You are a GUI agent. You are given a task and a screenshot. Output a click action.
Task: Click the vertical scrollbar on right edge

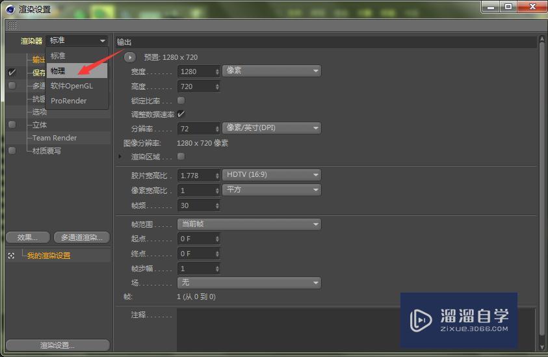pos(542,189)
